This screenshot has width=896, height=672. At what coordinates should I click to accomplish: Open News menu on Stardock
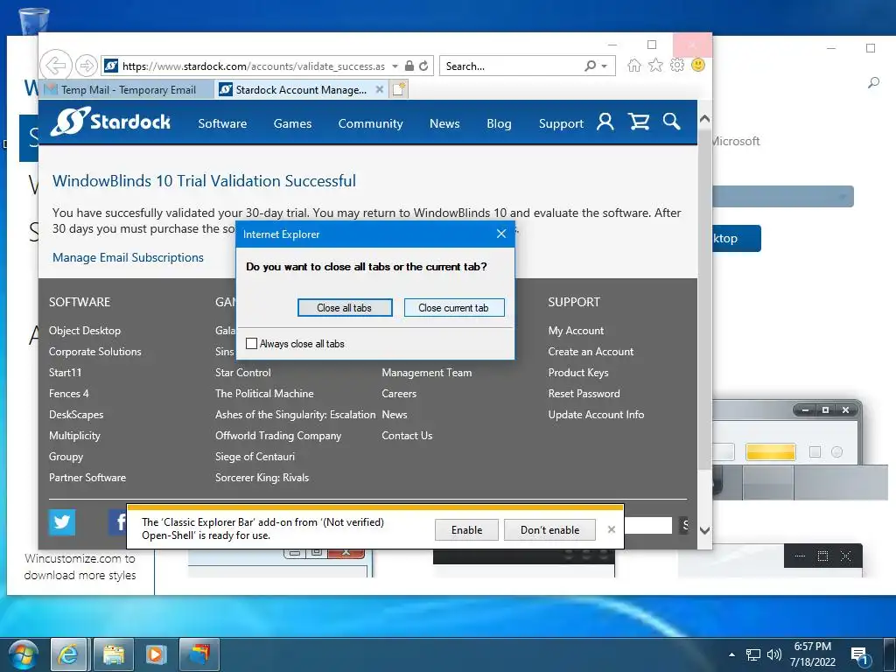pos(444,123)
